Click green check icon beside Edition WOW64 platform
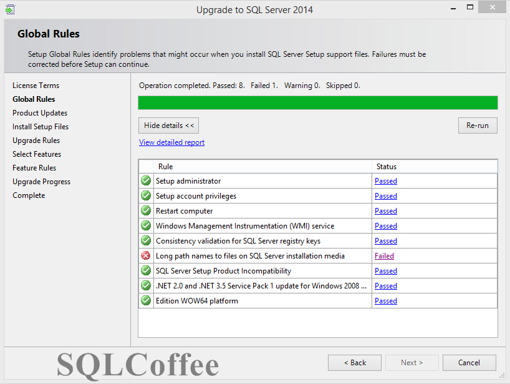The image size is (510, 384). tap(146, 301)
